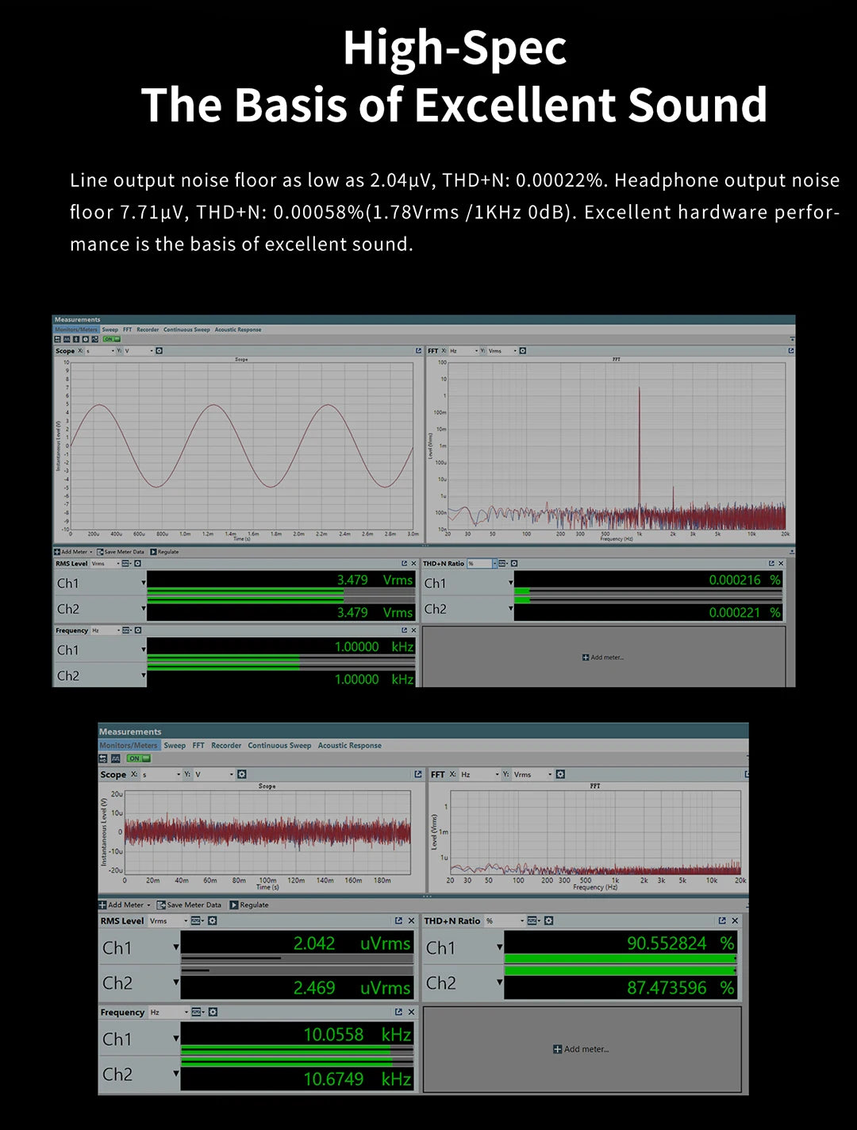
Task: Click the Ch1 green level bar in THD+N Ratio
Action: click(523, 591)
